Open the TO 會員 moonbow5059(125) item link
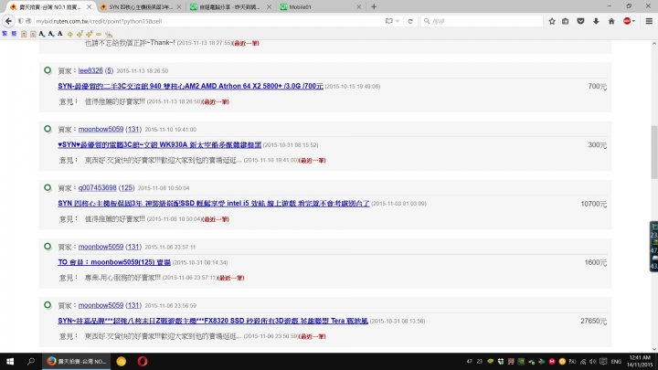This screenshot has width=658, height=370. coord(114,262)
